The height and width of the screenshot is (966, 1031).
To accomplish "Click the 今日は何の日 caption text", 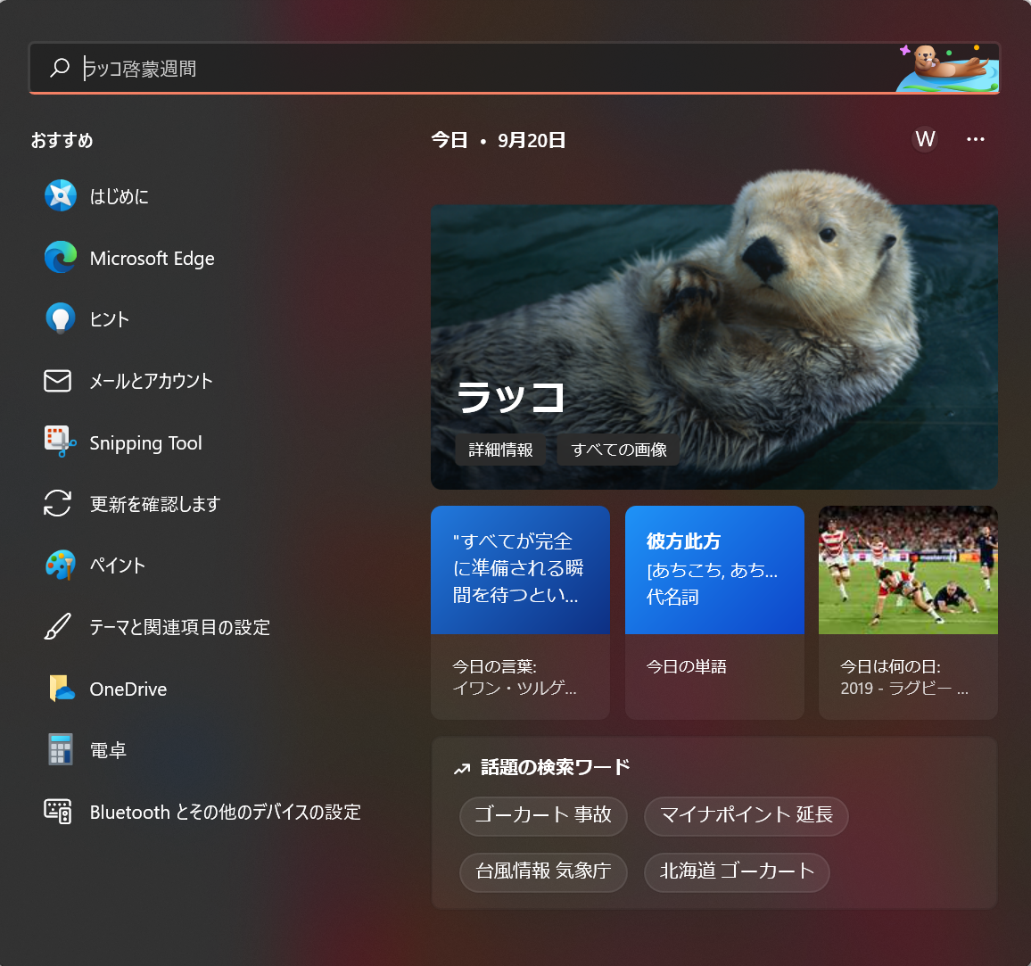I will tap(890, 667).
